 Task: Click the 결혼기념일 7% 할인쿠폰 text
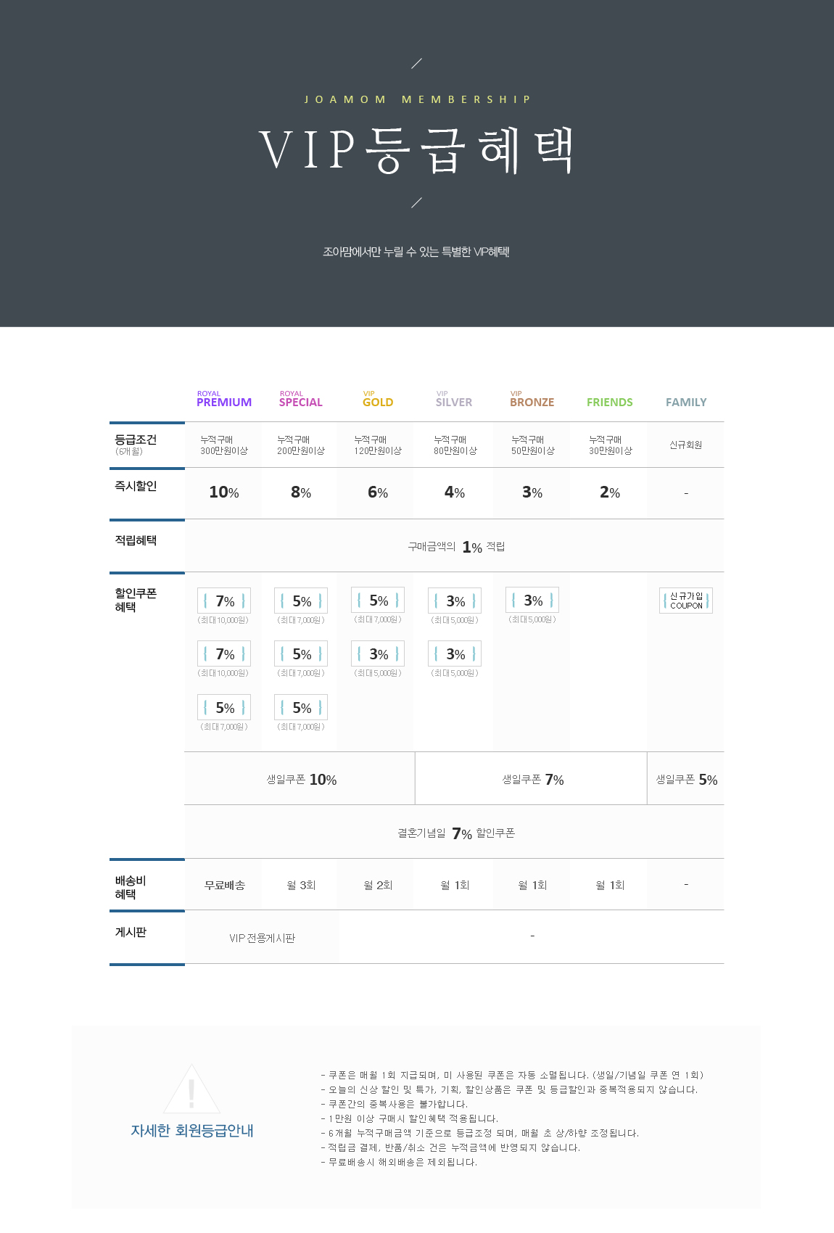tap(456, 833)
